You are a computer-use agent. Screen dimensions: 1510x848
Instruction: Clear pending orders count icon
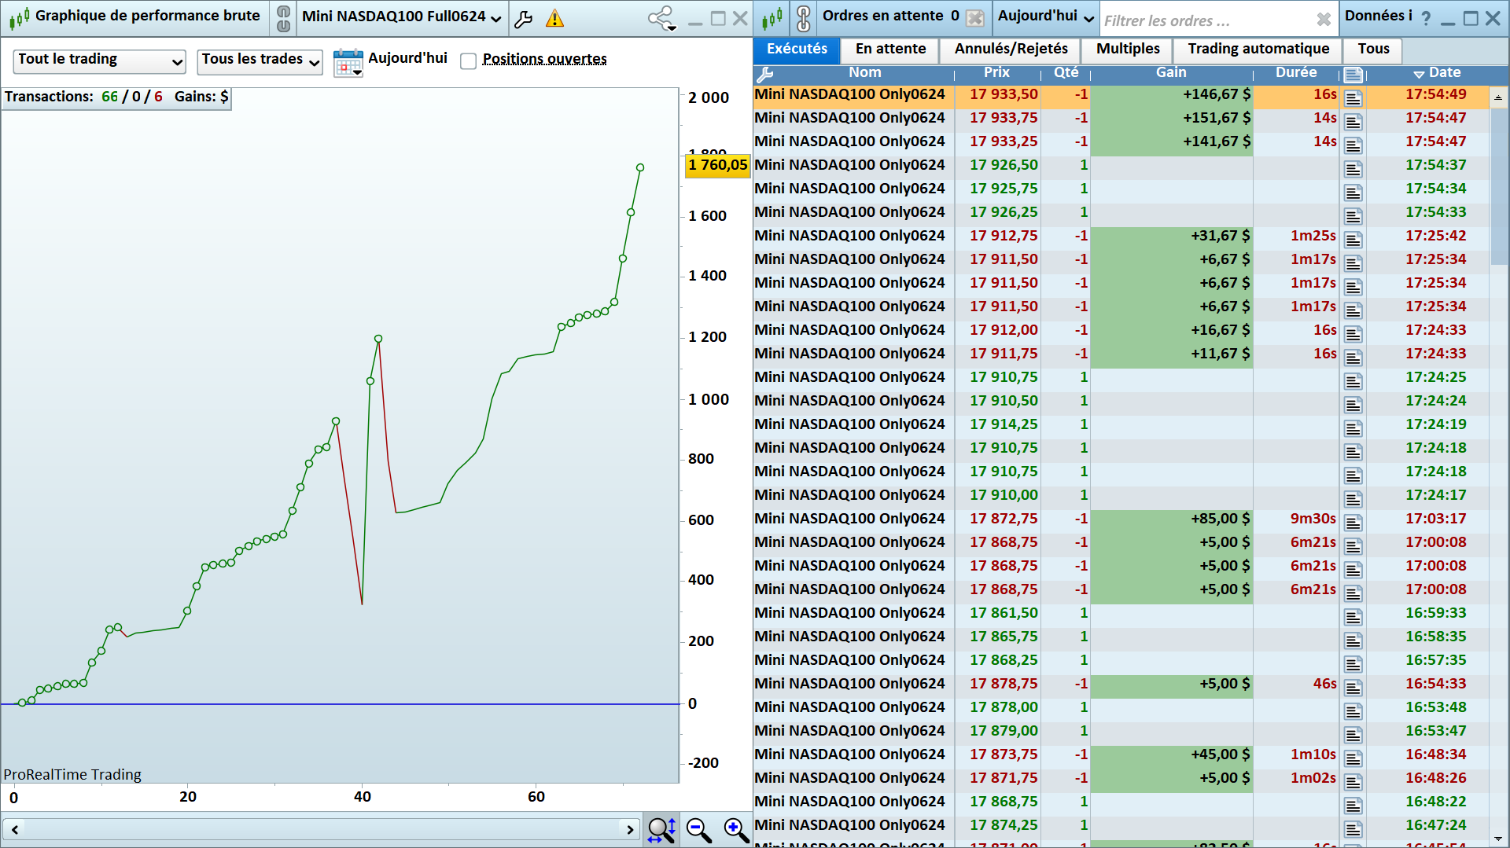pyautogui.click(x=974, y=19)
